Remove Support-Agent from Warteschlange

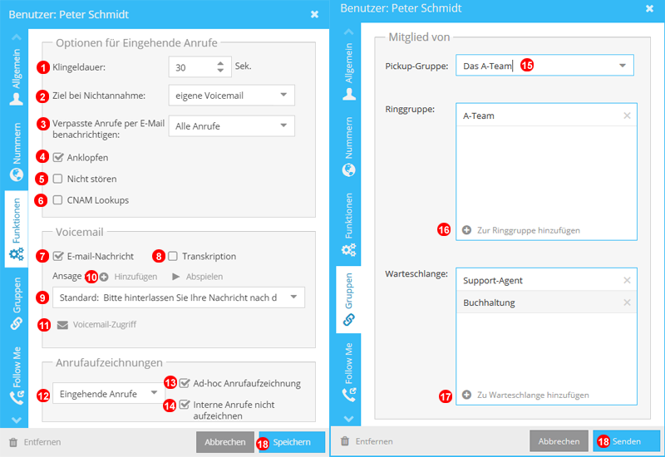pyautogui.click(x=627, y=280)
